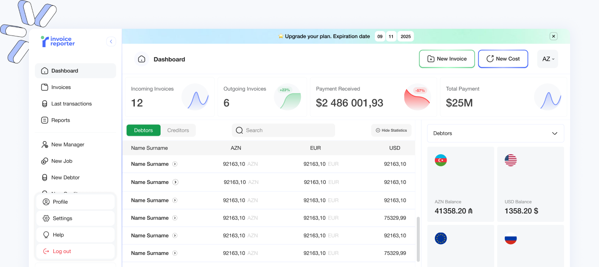Click the first 75329,99 USD amount
The height and width of the screenshot is (267, 599).
click(x=395, y=218)
